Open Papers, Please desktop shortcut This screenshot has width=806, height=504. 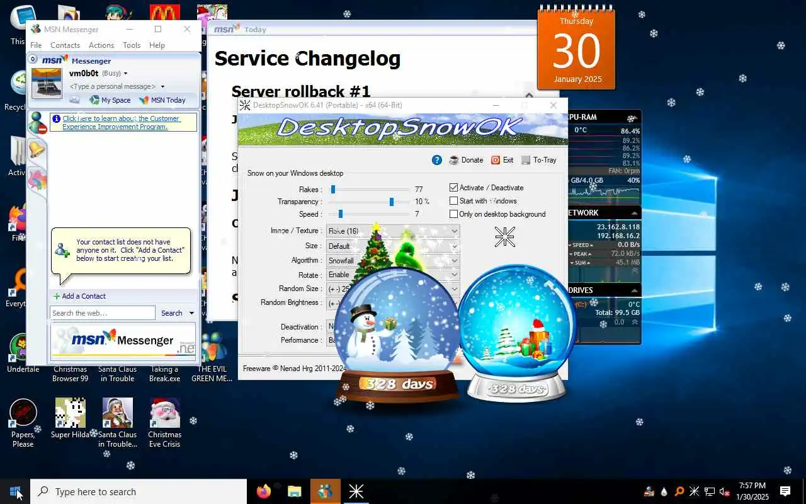click(23, 423)
